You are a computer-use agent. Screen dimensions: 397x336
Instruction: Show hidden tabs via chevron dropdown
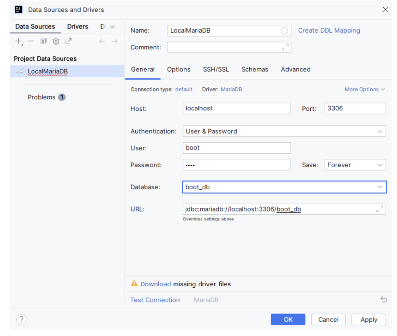(112, 27)
